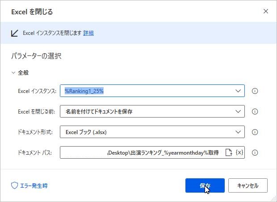Image resolution: width=277 pixels, height=202 pixels.
Task: Click info icon beside Excel を閉じる前 field
Action: point(255,112)
